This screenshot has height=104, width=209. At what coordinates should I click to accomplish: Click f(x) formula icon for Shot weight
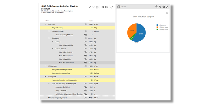click(x=86, y=38)
